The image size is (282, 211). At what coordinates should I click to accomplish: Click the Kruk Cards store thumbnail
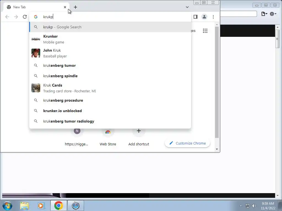coord(36,88)
